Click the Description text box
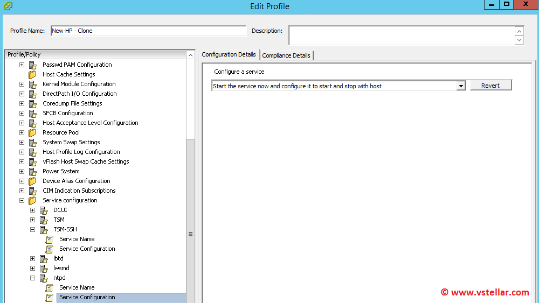The height and width of the screenshot is (303, 539). (402, 35)
